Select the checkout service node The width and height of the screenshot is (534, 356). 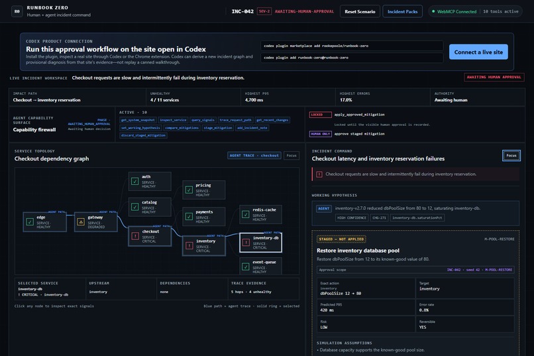pyautogui.click(x=150, y=236)
